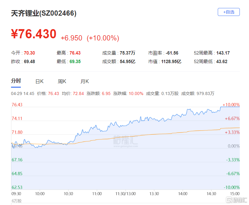Click the 11:30/13:00 time axis label
This screenshot has width=249, height=205.
coord(126,194)
